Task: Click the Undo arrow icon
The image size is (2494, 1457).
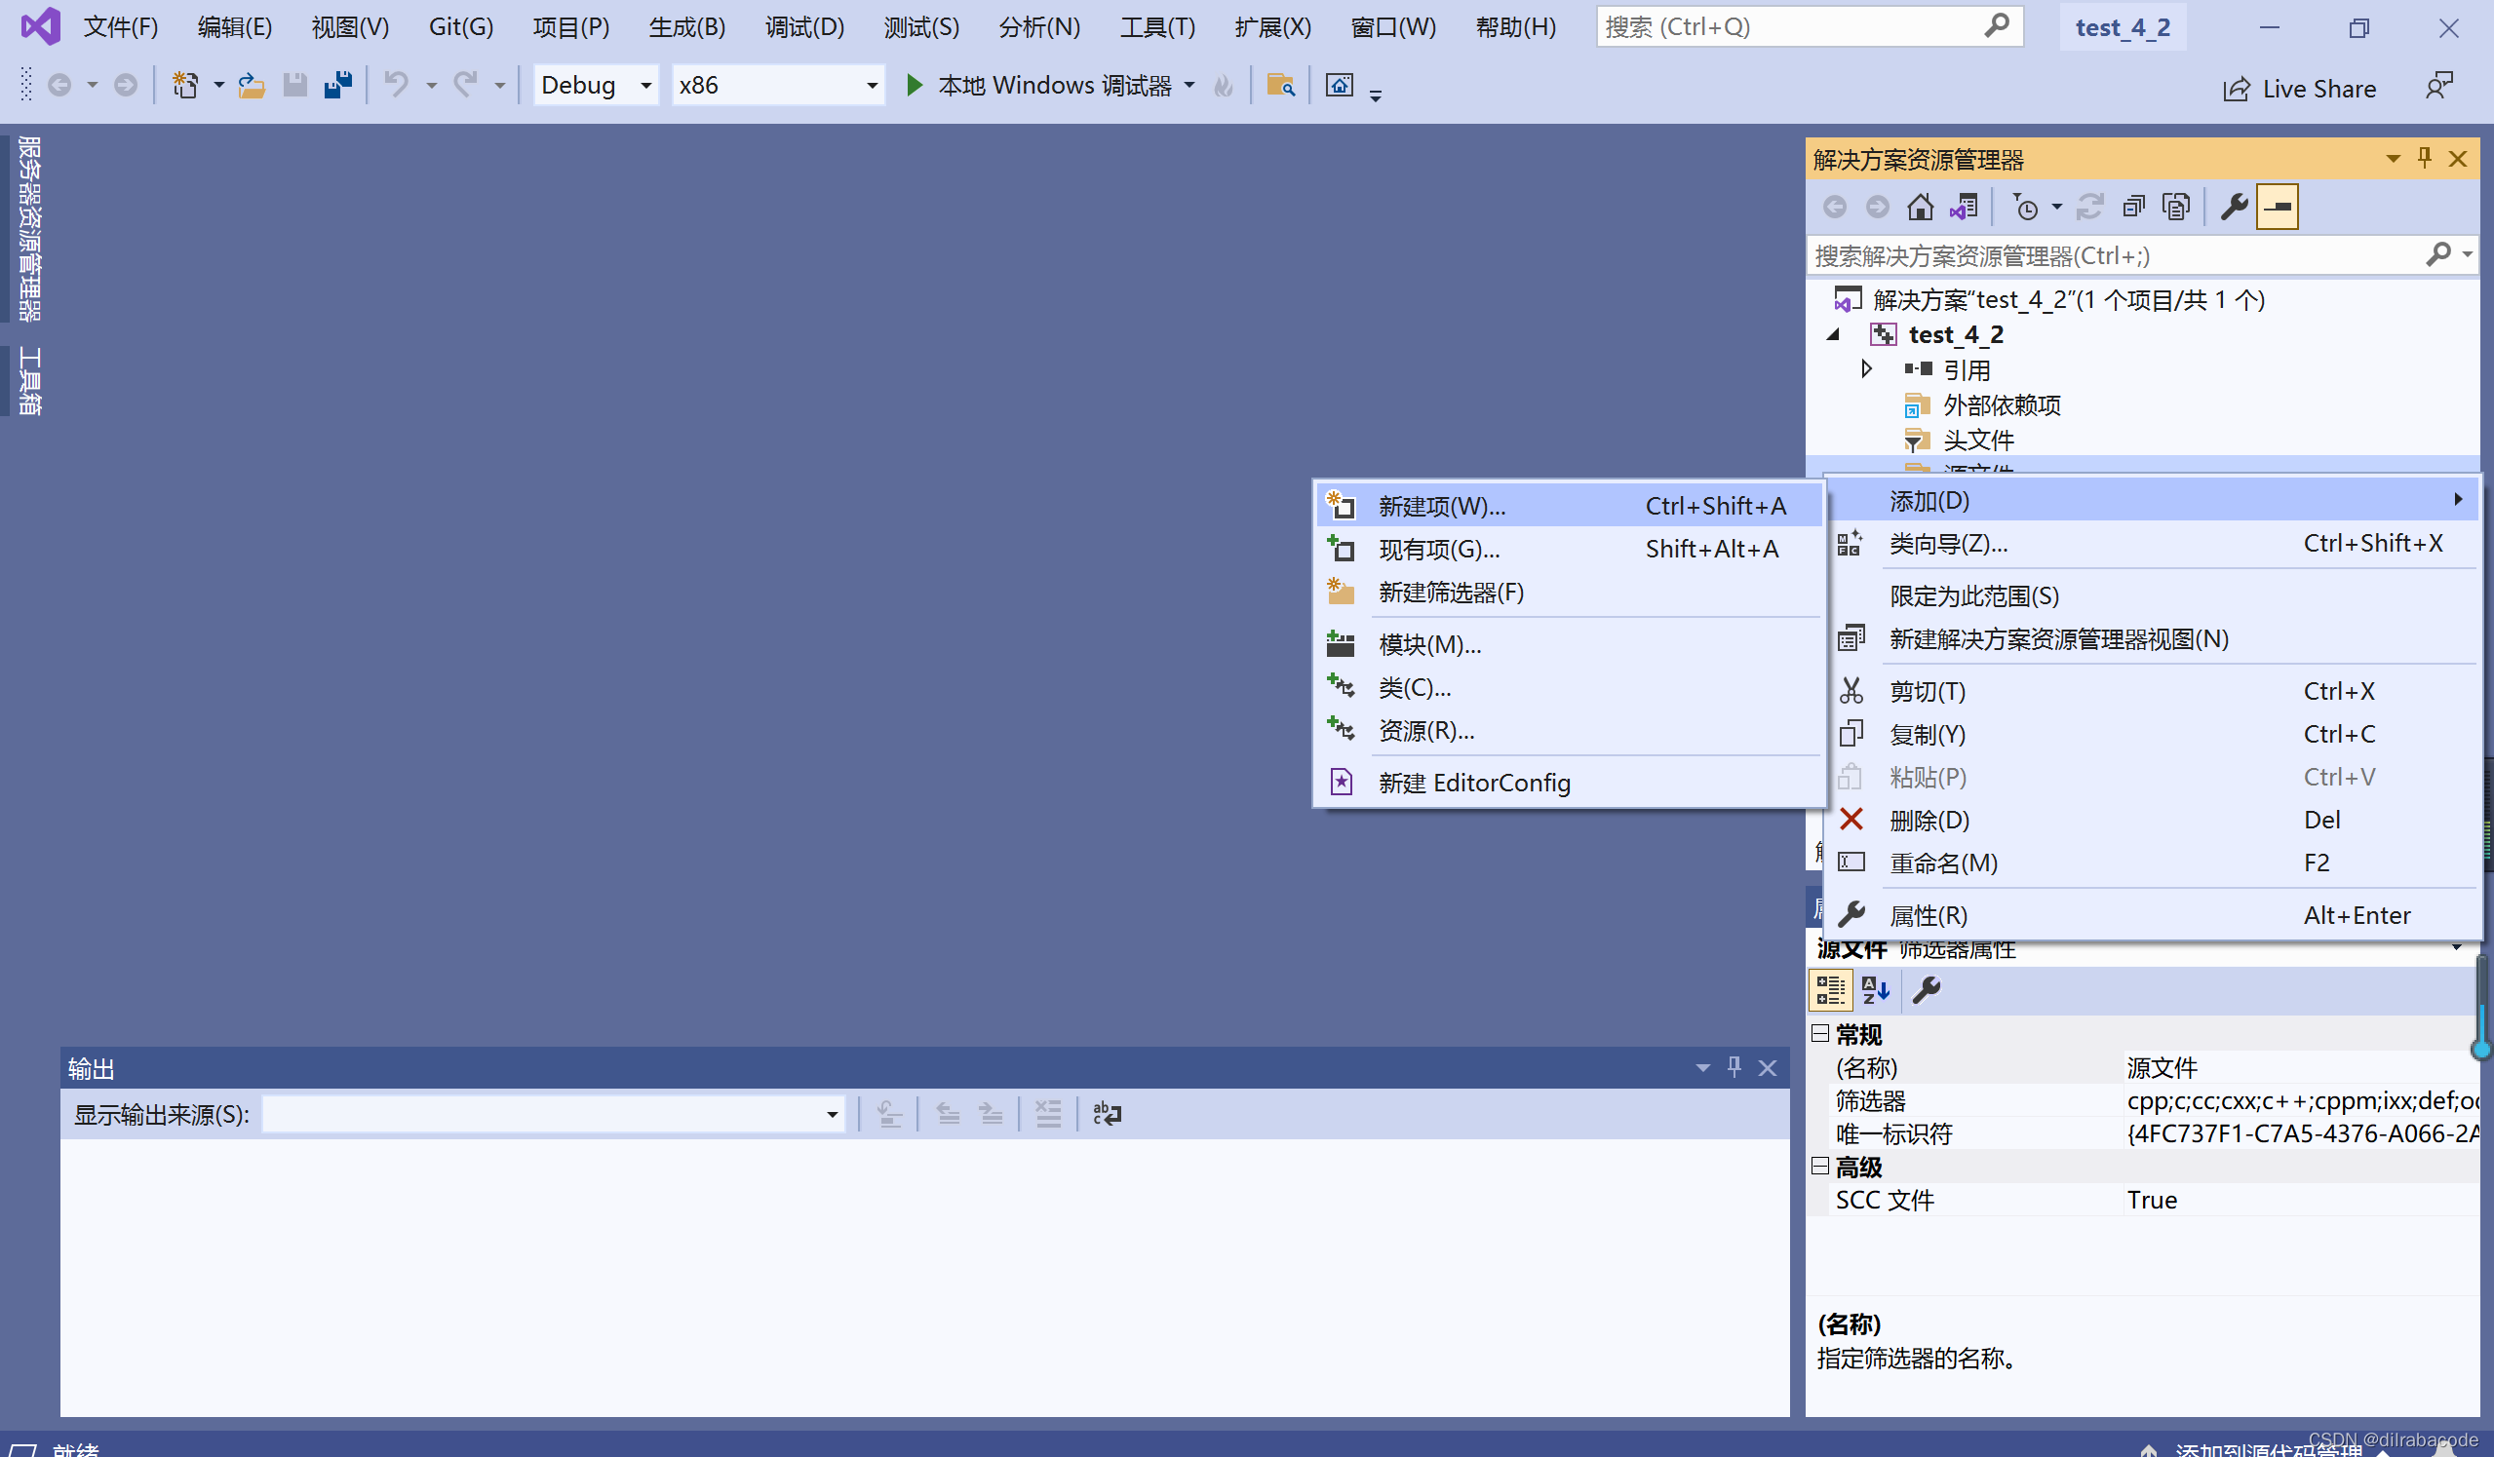Action: coord(397,85)
